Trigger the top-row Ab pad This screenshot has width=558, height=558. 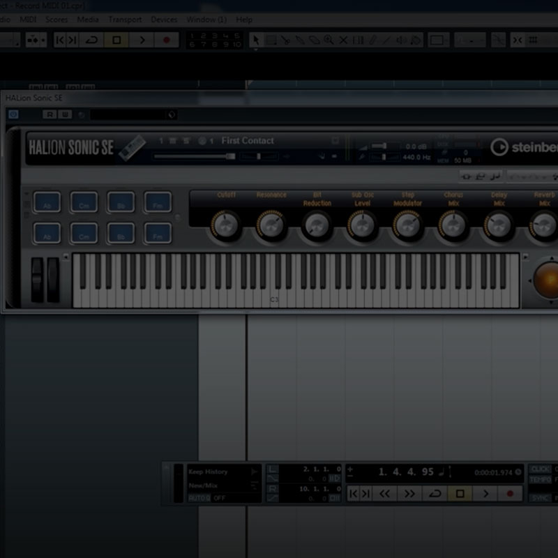tap(47, 202)
